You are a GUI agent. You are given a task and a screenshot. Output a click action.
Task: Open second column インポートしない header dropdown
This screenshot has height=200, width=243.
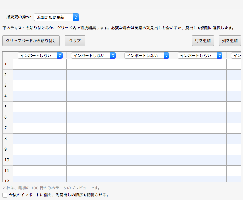tap(93, 55)
